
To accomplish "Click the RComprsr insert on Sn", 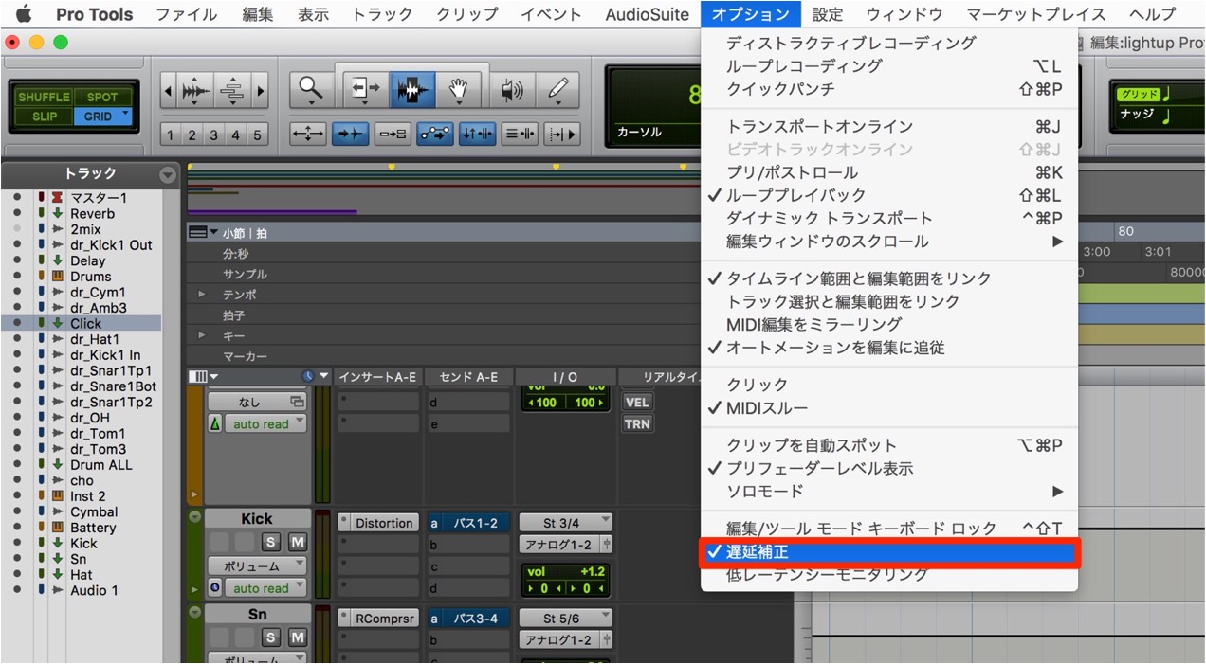I will [378, 618].
